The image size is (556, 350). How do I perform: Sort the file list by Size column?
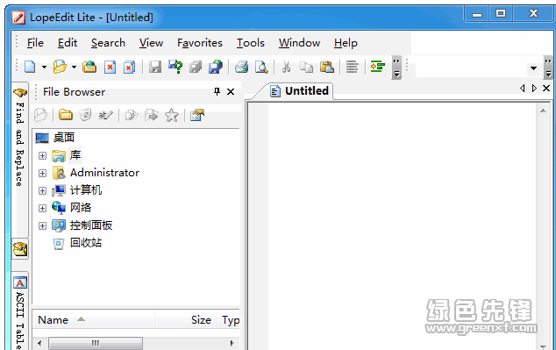186,320
